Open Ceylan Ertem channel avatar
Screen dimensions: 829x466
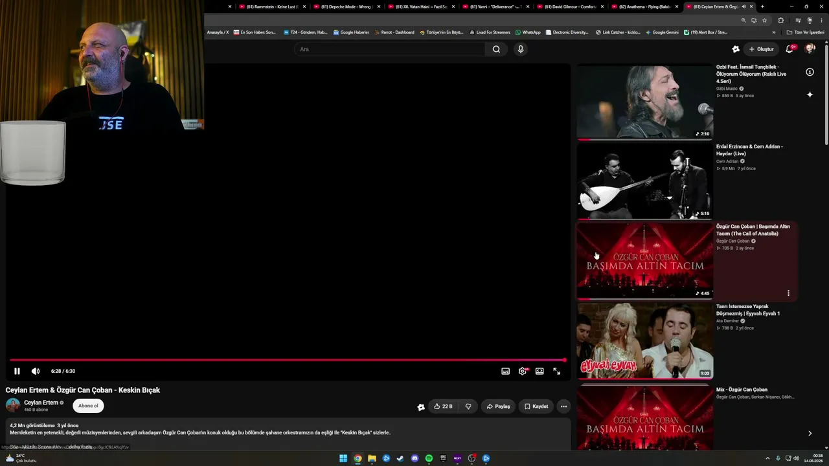[x=13, y=406]
